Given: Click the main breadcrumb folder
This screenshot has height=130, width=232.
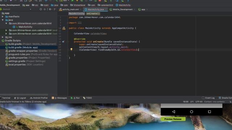Looking at the screenshot, I should coord(45,5).
